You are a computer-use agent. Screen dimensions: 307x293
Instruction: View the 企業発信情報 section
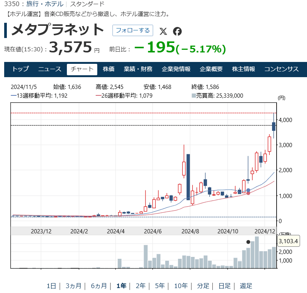[176, 69]
